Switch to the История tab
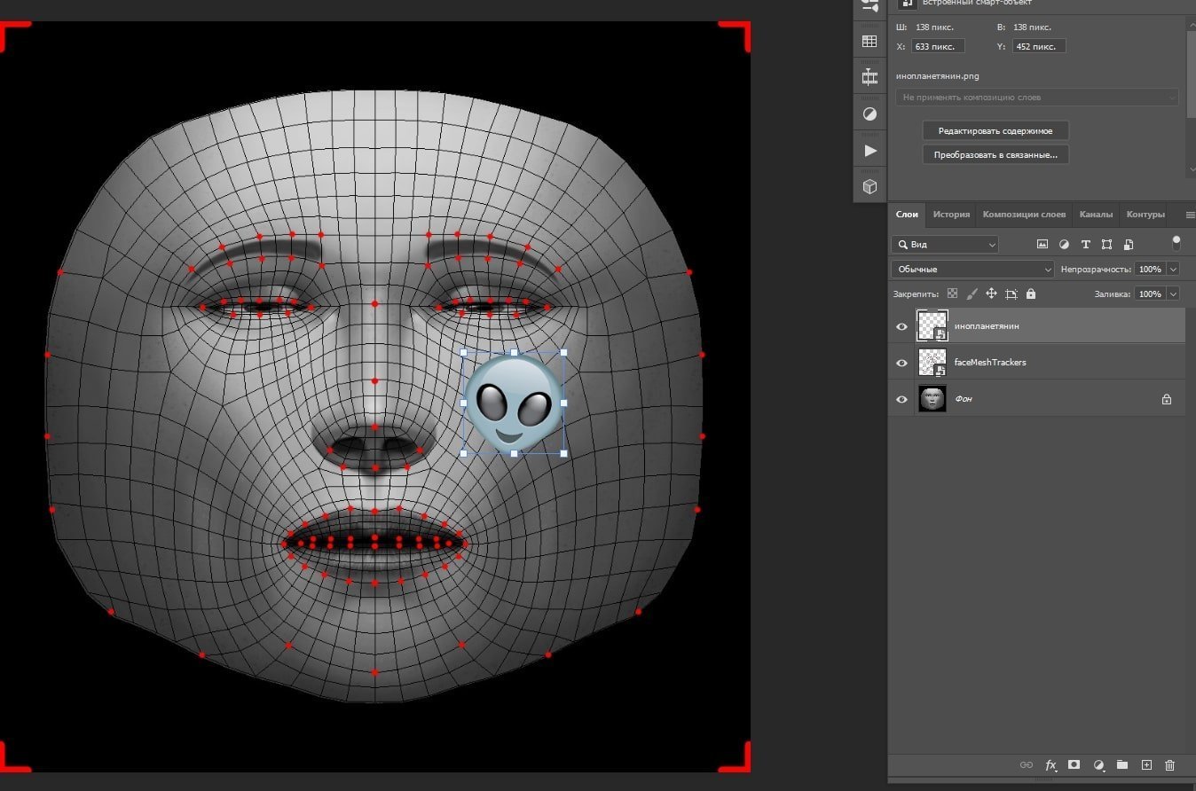This screenshot has height=791, width=1196. coord(951,215)
